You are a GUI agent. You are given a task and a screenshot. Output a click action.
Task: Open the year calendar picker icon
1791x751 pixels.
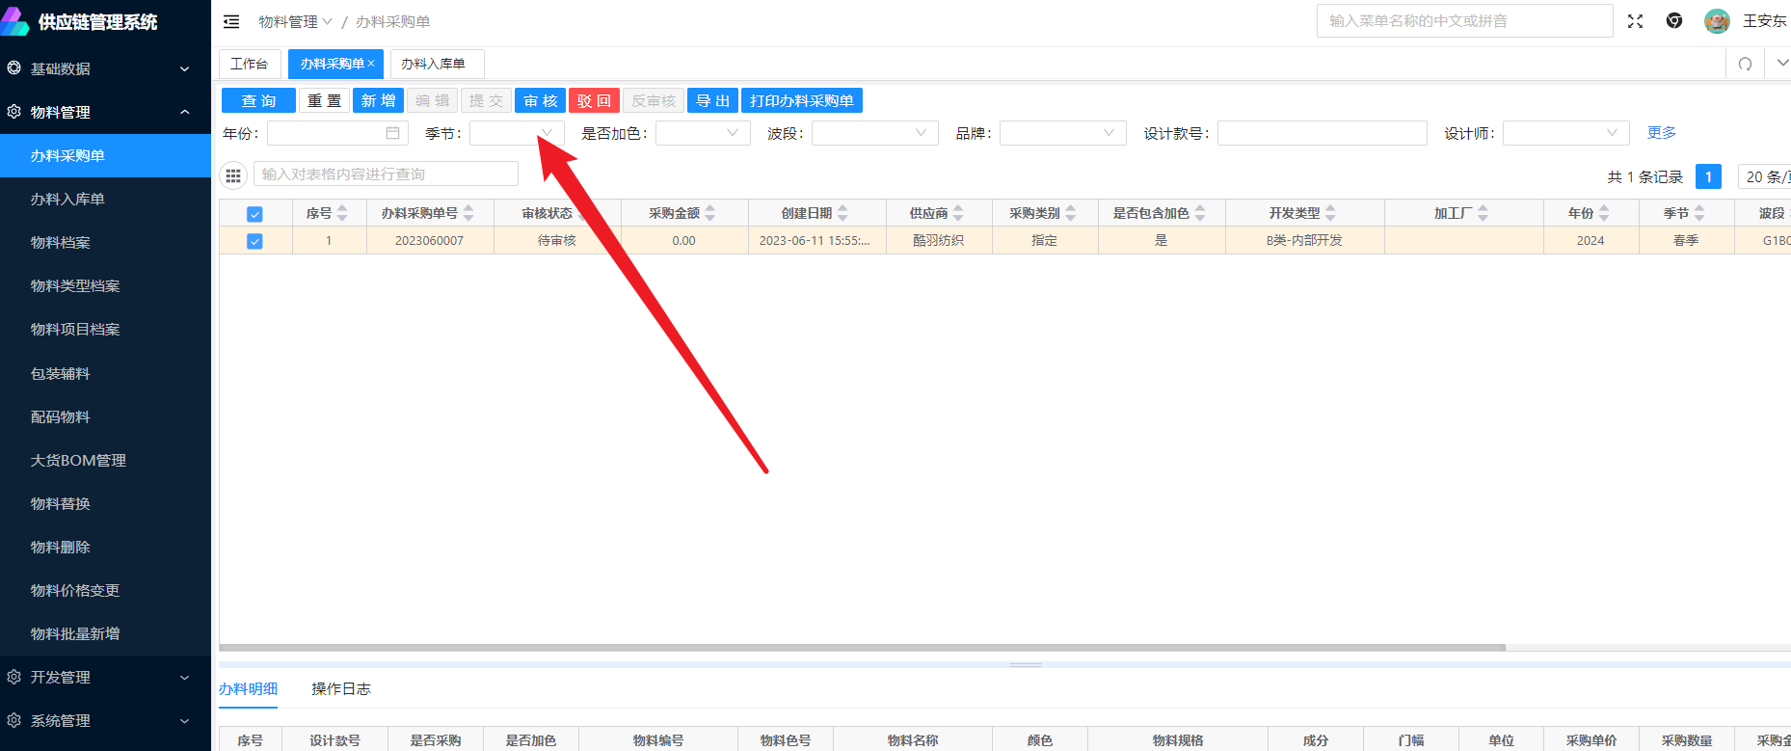coord(392,133)
